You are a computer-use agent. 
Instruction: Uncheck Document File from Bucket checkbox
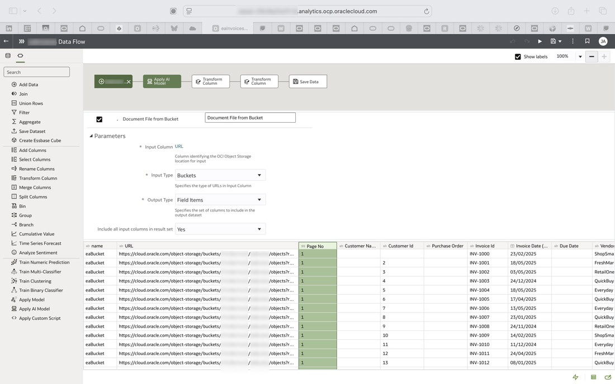99,119
